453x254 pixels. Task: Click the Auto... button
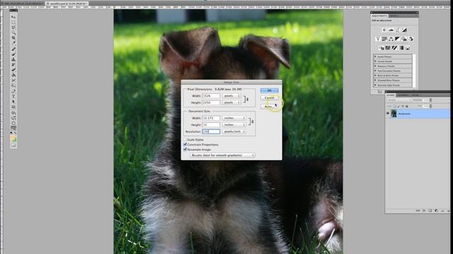pyautogui.click(x=268, y=107)
